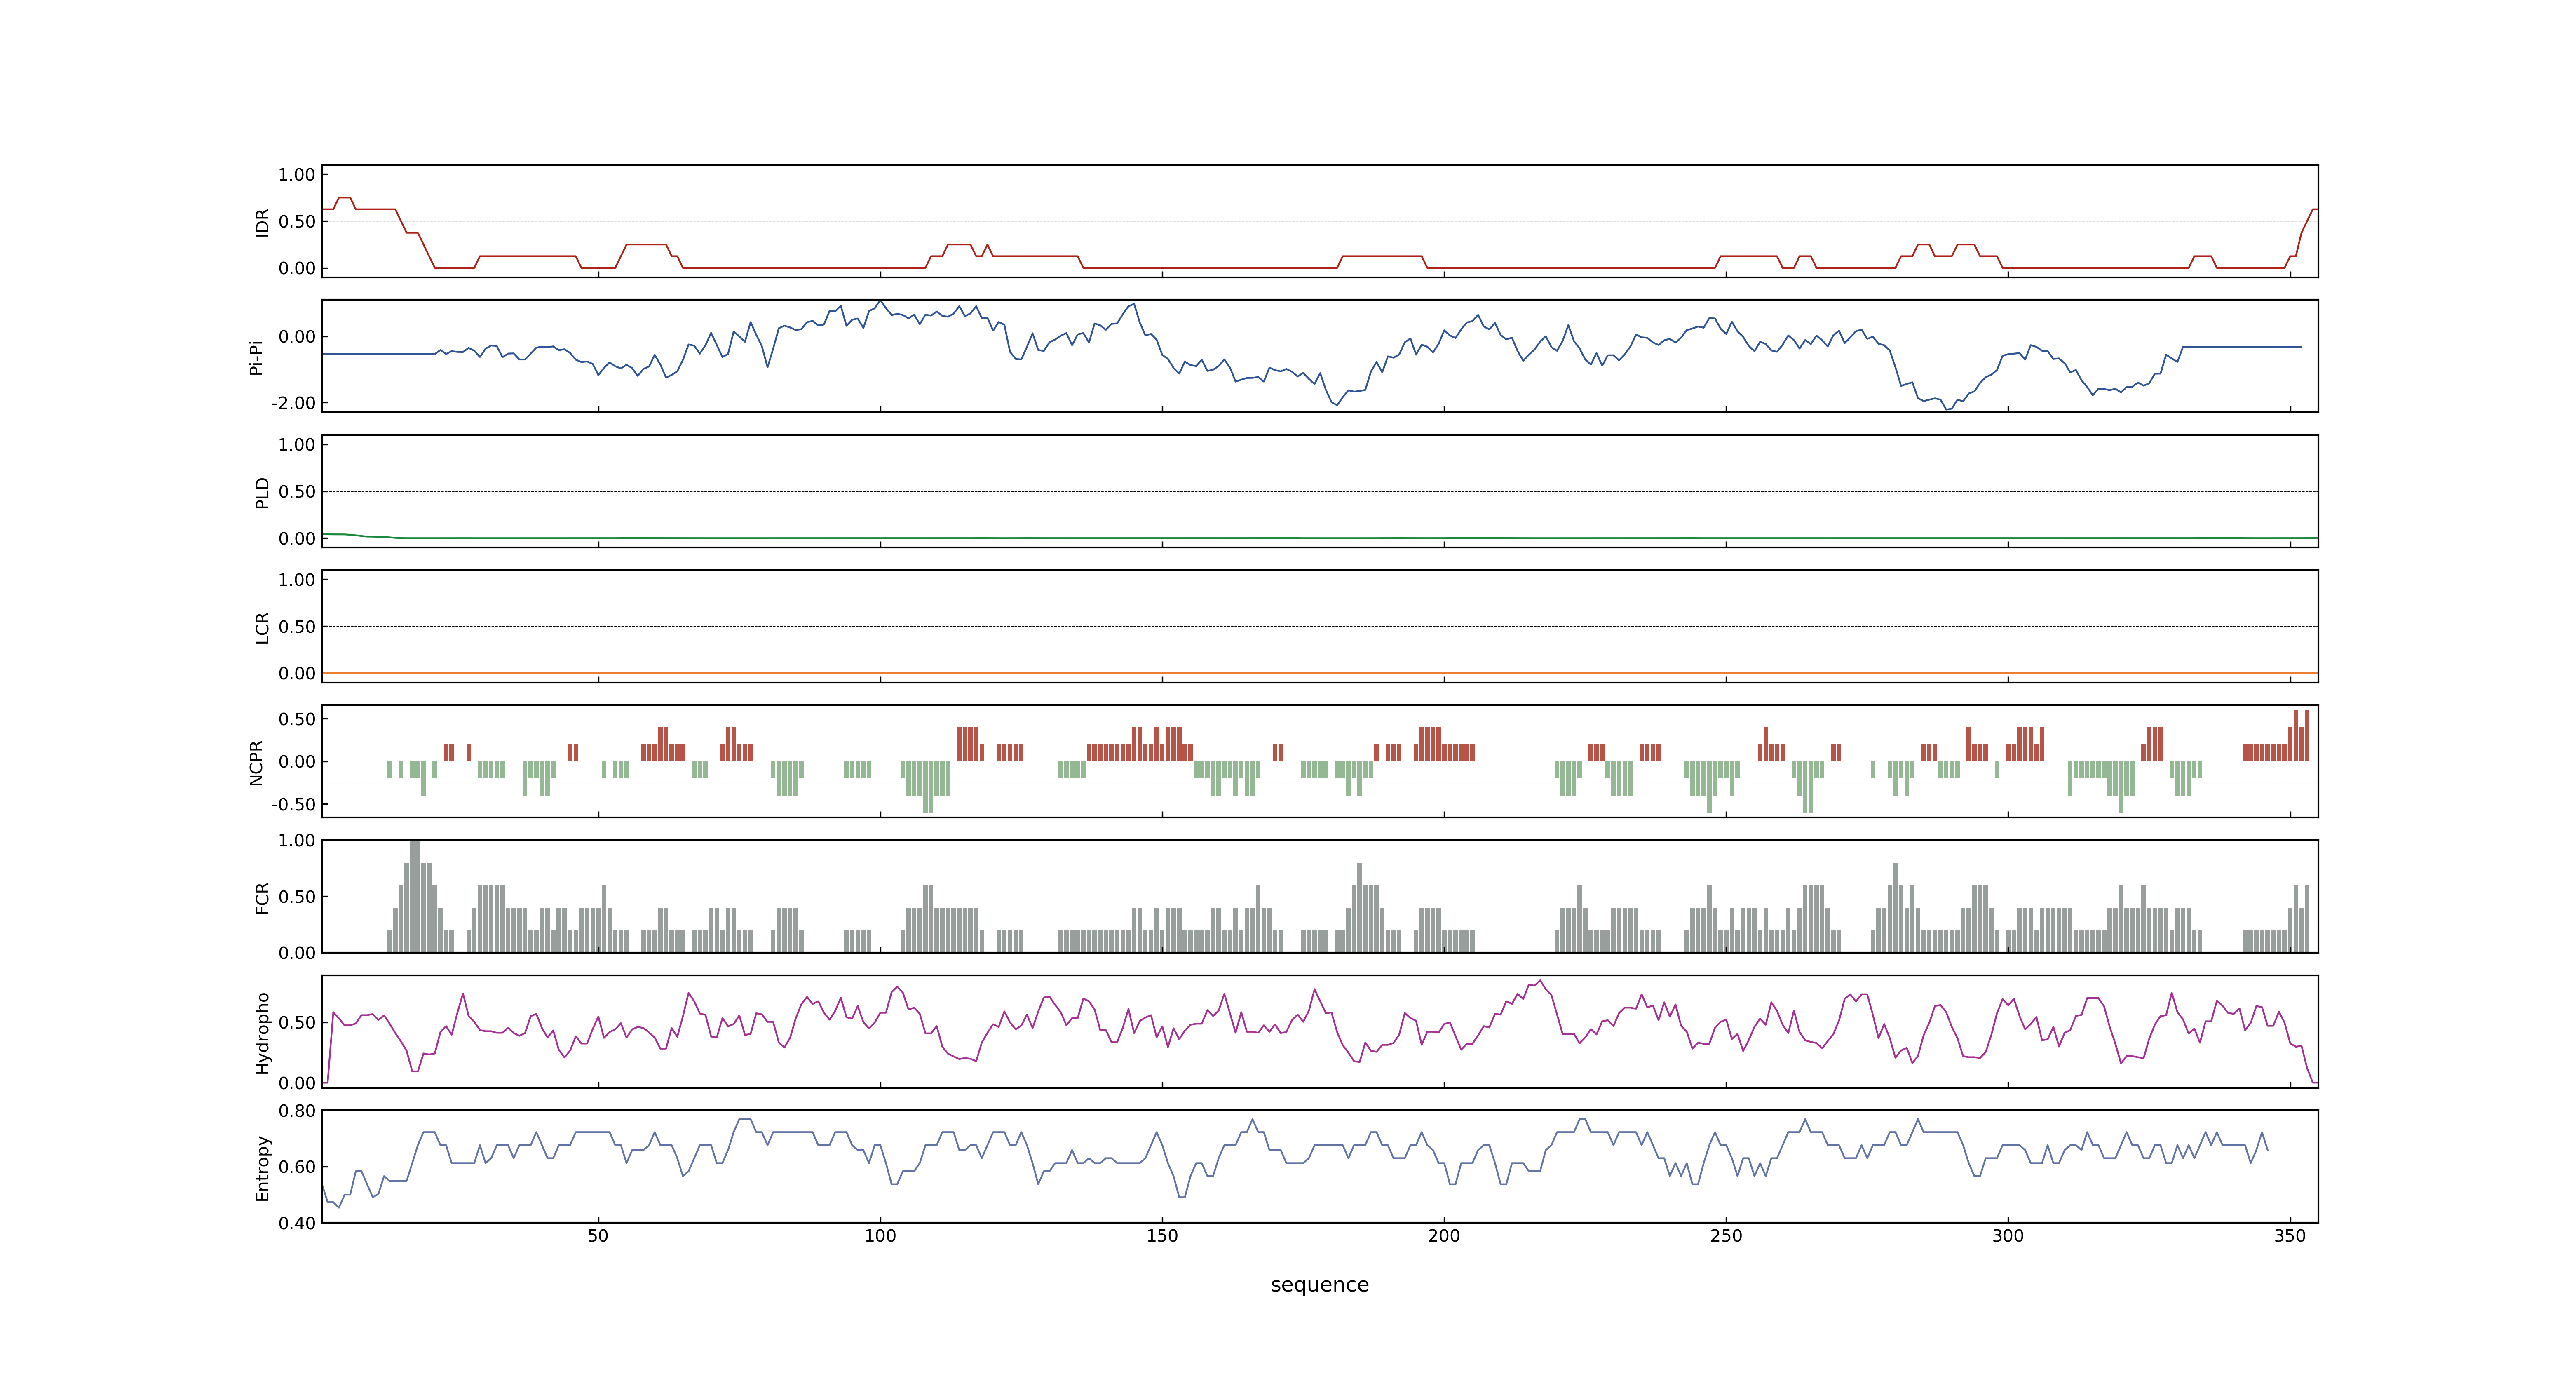The height and width of the screenshot is (1374, 2576).
Task: Click the x-axis tick label 250
Action: point(1726,1236)
